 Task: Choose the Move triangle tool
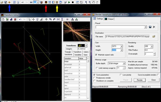[33, 19]
